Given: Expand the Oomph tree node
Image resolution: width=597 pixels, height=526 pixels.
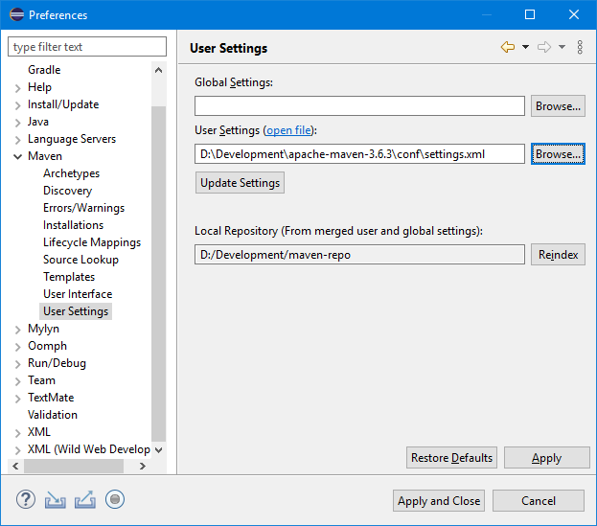Looking at the screenshot, I should click(17, 347).
